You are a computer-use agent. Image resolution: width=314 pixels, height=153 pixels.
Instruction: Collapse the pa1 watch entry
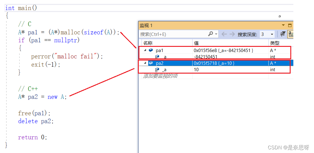tap(145, 50)
